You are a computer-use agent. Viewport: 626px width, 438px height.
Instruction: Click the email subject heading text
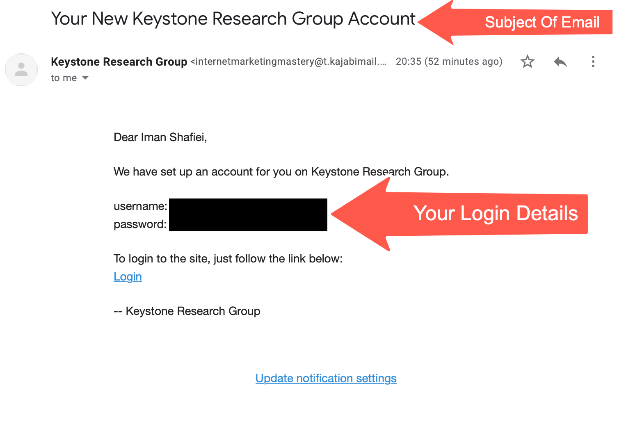point(233,19)
